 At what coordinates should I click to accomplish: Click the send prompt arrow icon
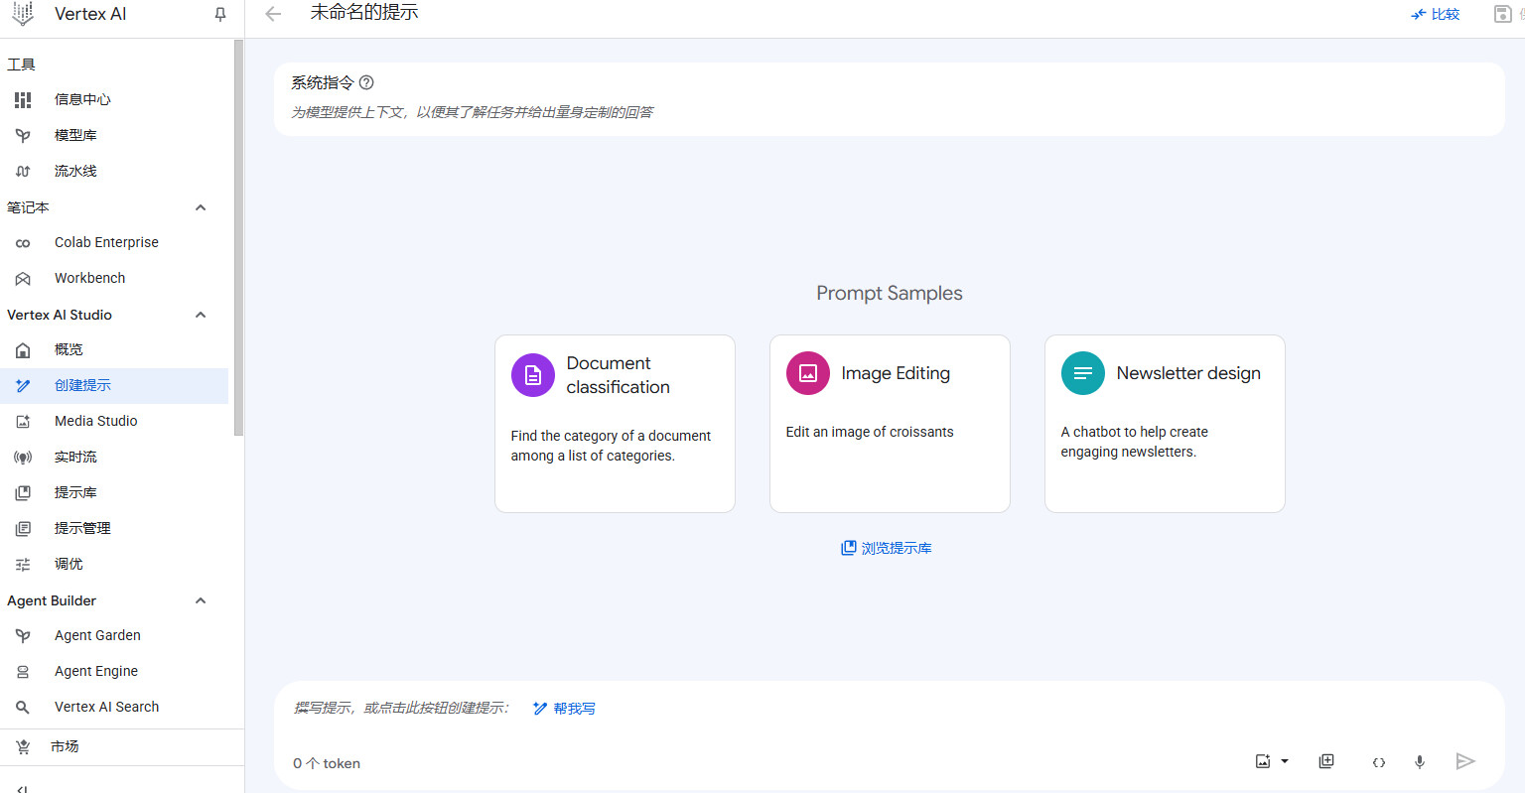tap(1464, 761)
